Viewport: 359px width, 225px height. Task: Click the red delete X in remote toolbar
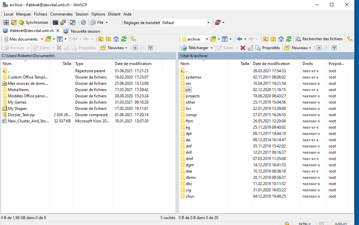click(x=243, y=48)
